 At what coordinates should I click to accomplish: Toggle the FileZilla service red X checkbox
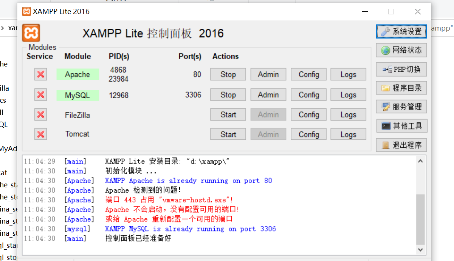[40, 114]
